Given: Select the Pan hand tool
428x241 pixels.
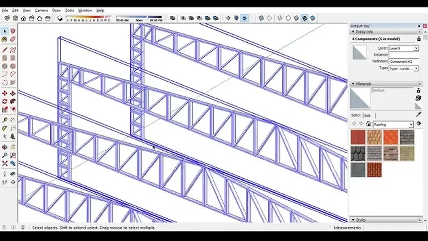Looking at the screenshot, I should tap(13, 147).
